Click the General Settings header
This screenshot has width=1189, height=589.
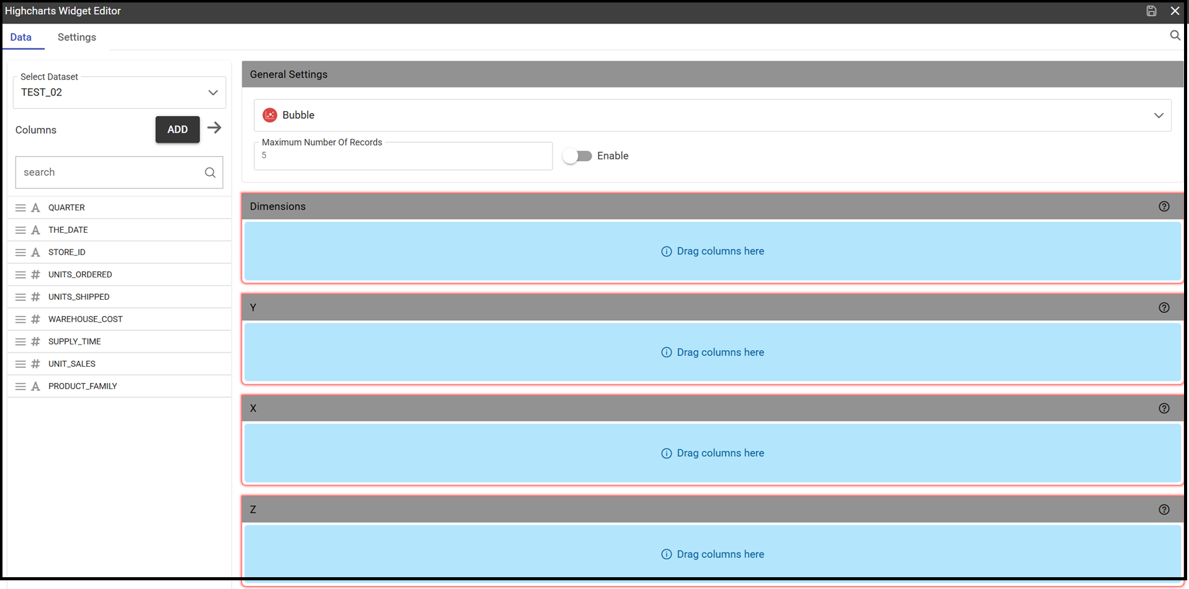click(712, 74)
